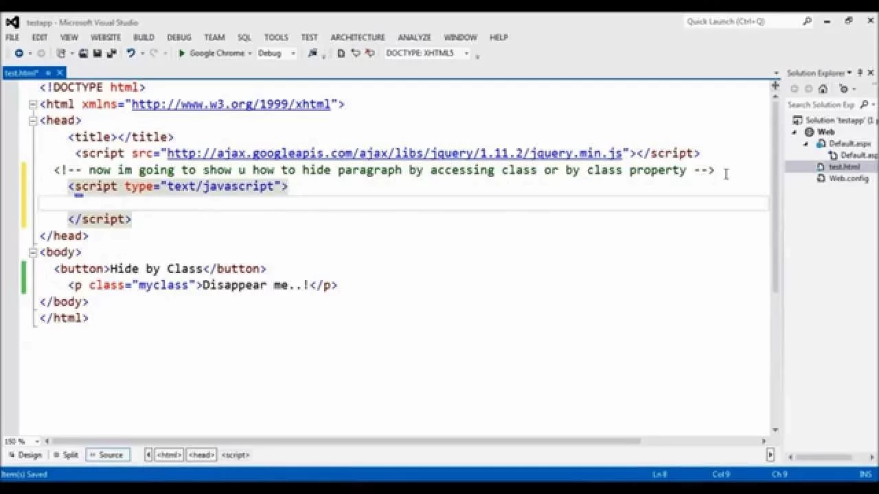Click the Navigate Forward toolbar icon

[41, 53]
